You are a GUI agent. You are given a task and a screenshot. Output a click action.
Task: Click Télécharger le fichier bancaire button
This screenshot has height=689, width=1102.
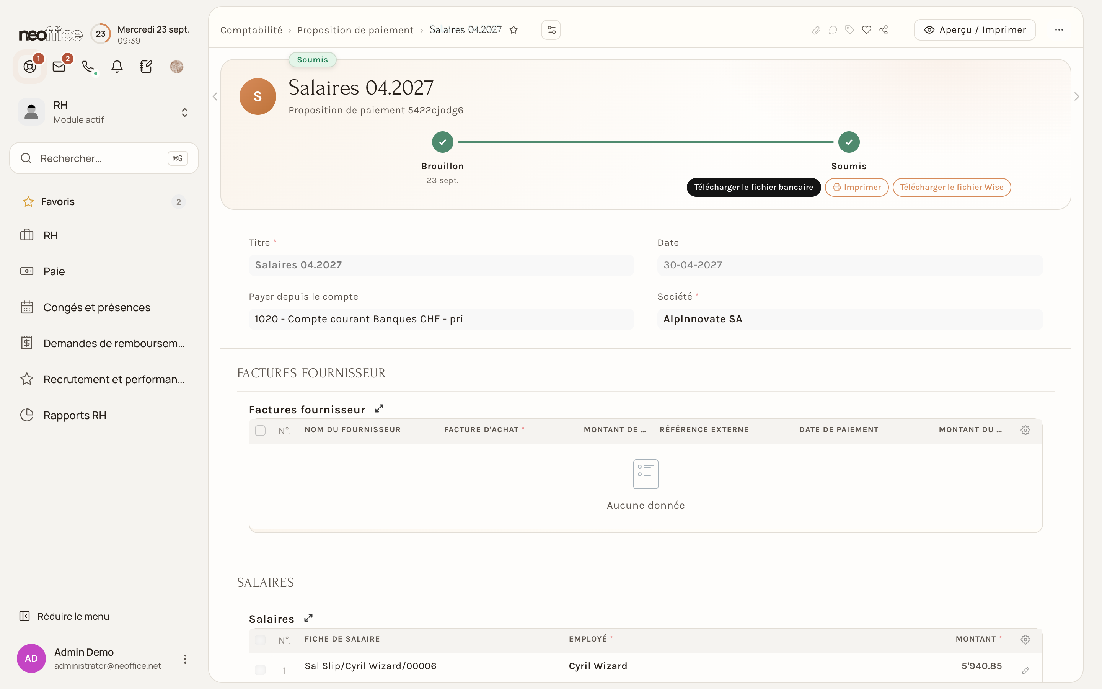pos(754,187)
